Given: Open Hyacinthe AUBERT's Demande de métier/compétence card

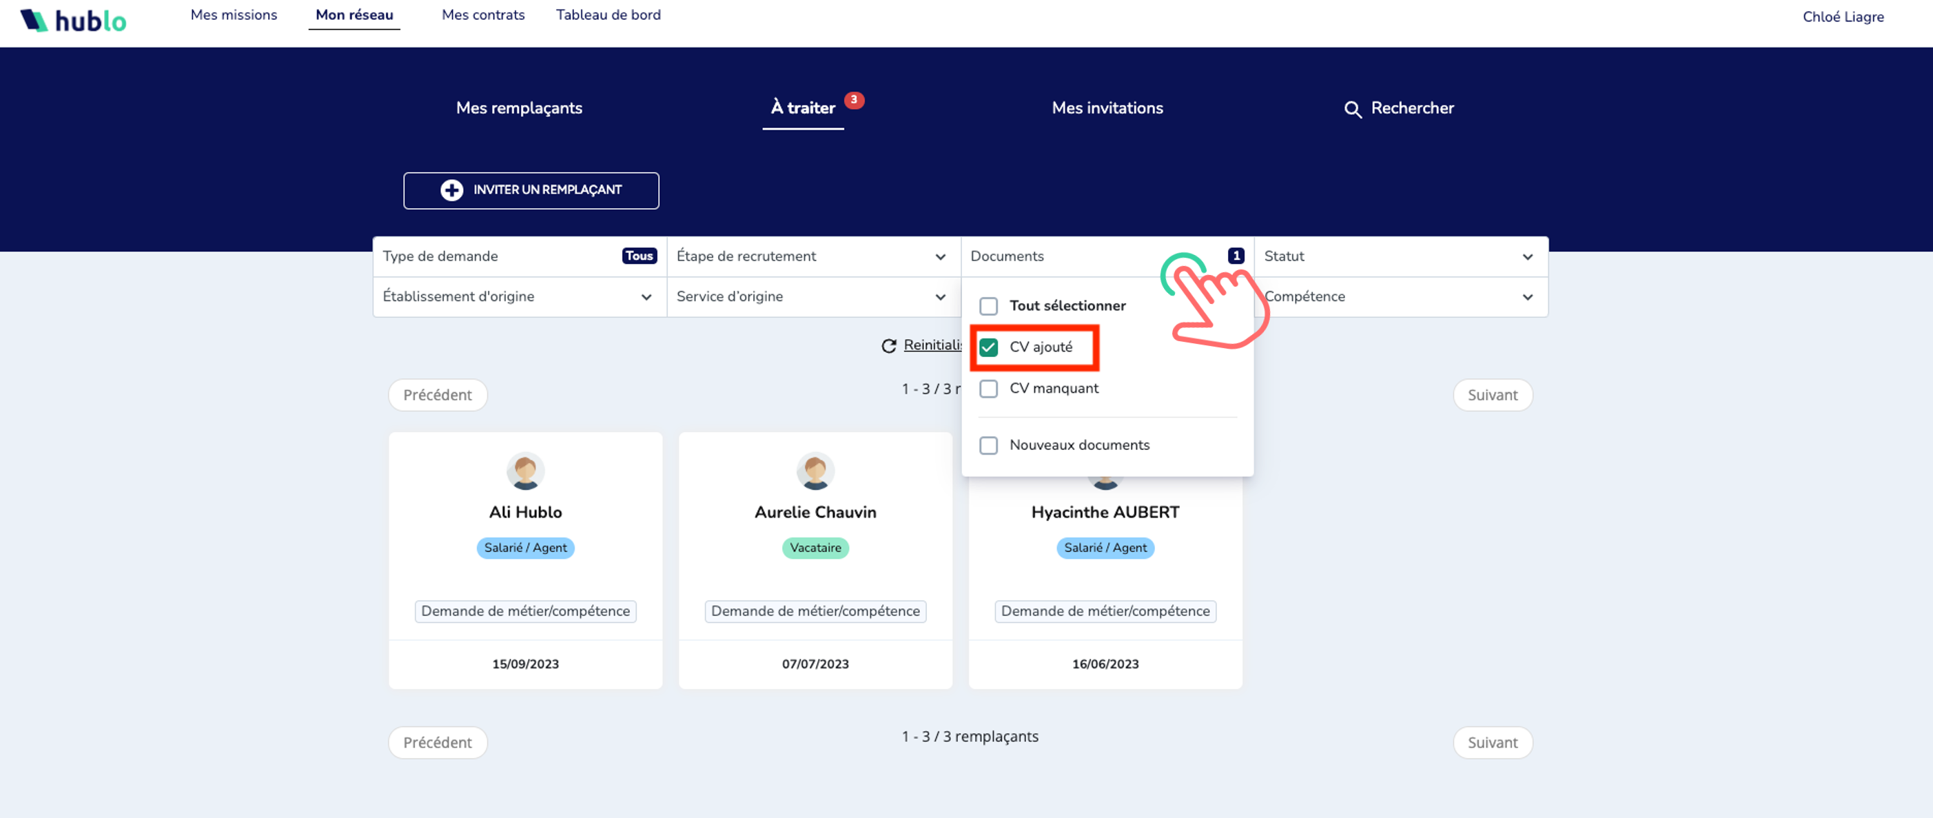Looking at the screenshot, I should [x=1105, y=611].
